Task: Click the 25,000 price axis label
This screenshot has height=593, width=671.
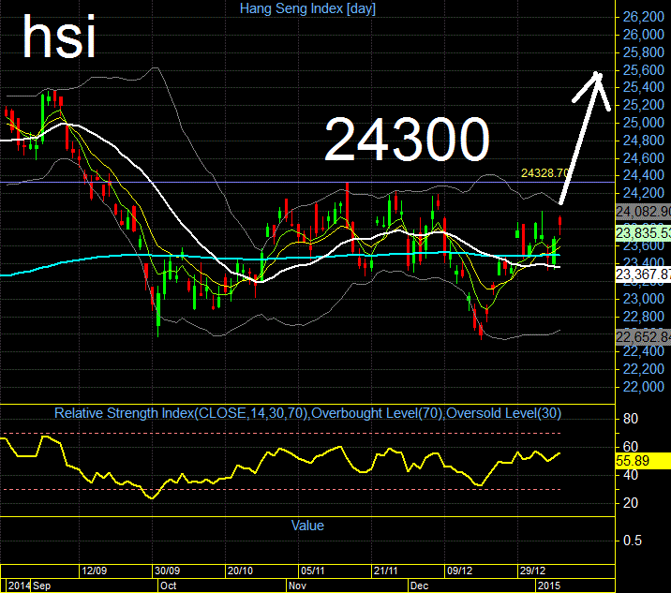Action: (643, 123)
